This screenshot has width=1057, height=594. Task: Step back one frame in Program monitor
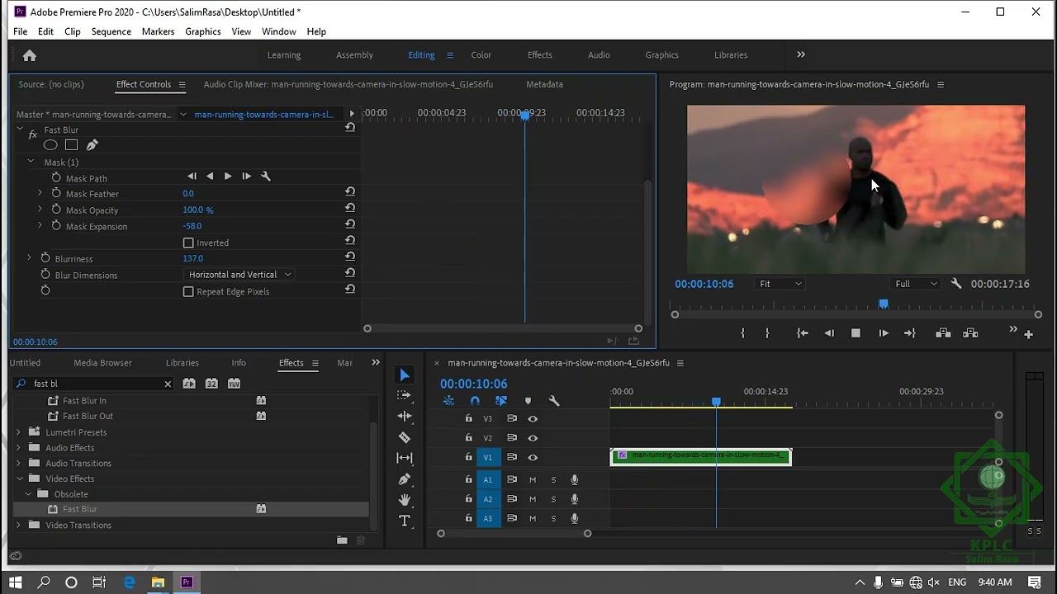click(829, 333)
